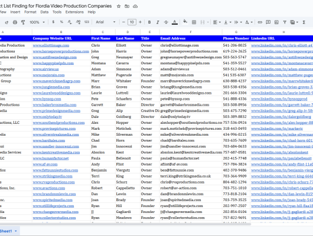The image size is (313, 236).
Task: Open the text rotation dropdown
Action: (249, 22)
